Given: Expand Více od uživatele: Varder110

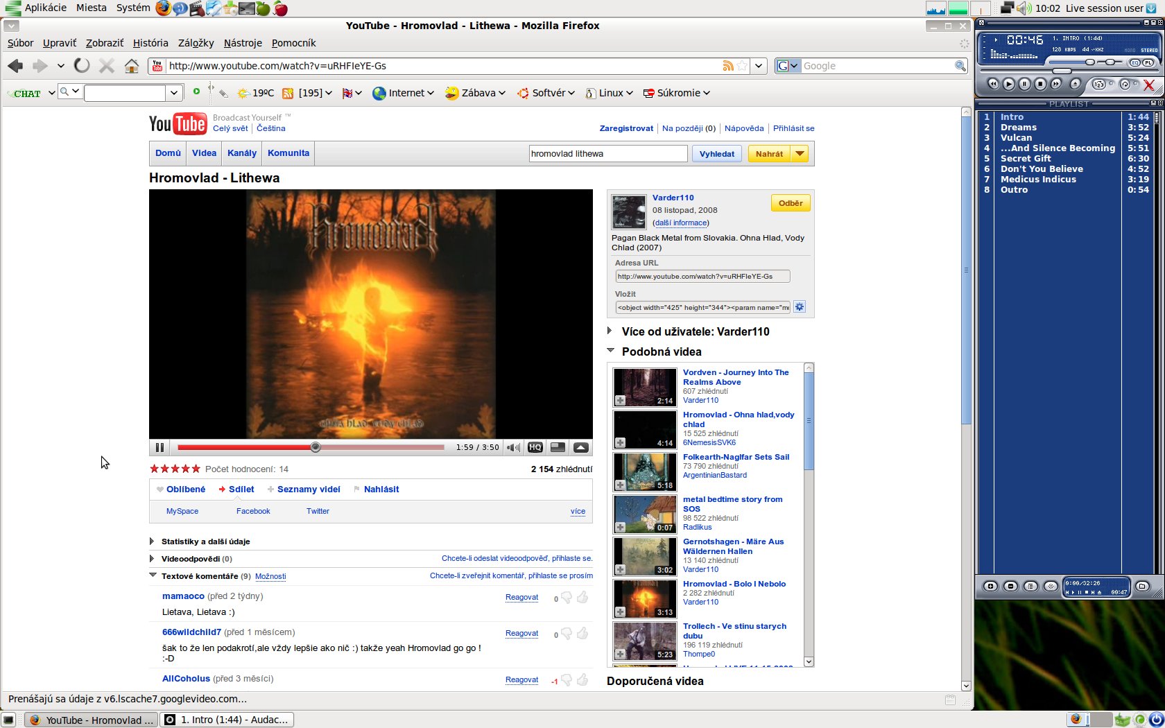Looking at the screenshot, I should click(x=610, y=331).
